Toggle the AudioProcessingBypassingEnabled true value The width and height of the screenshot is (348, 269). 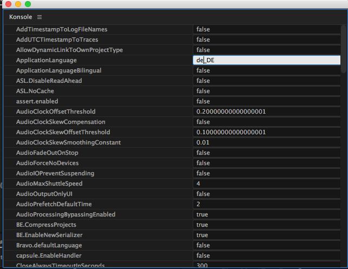[265, 215]
